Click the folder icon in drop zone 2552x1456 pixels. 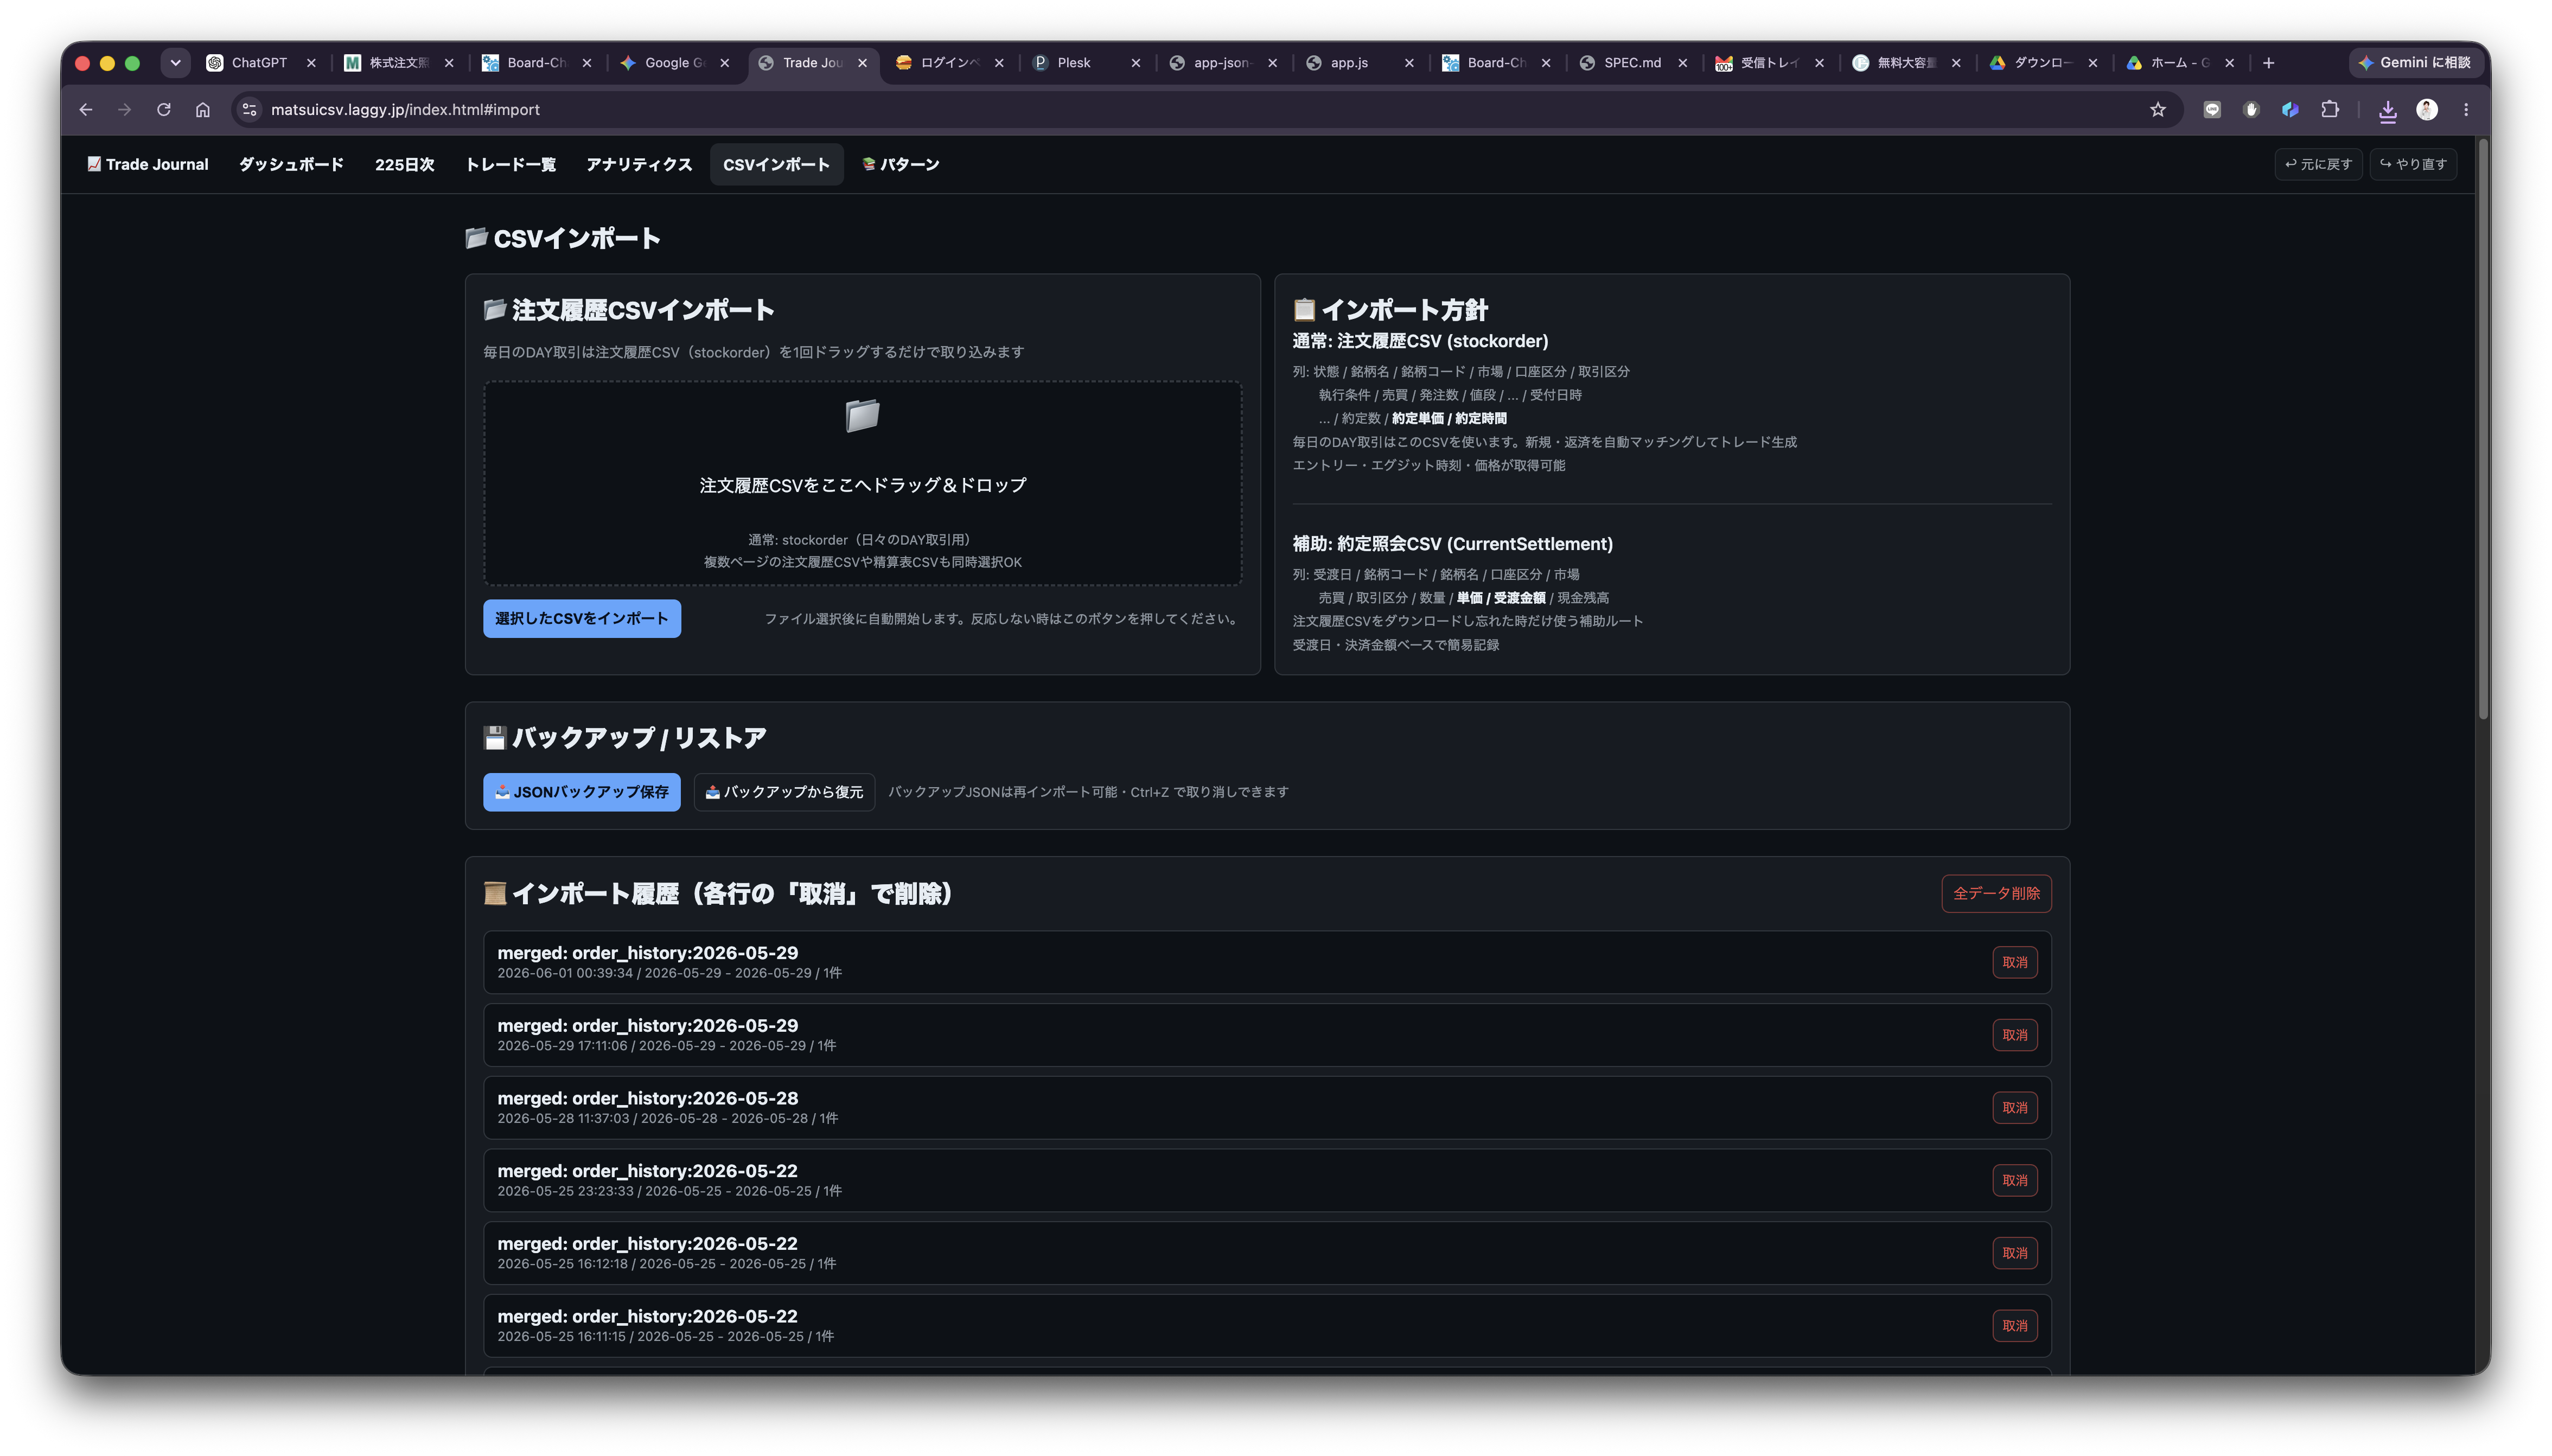coord(862,415)
